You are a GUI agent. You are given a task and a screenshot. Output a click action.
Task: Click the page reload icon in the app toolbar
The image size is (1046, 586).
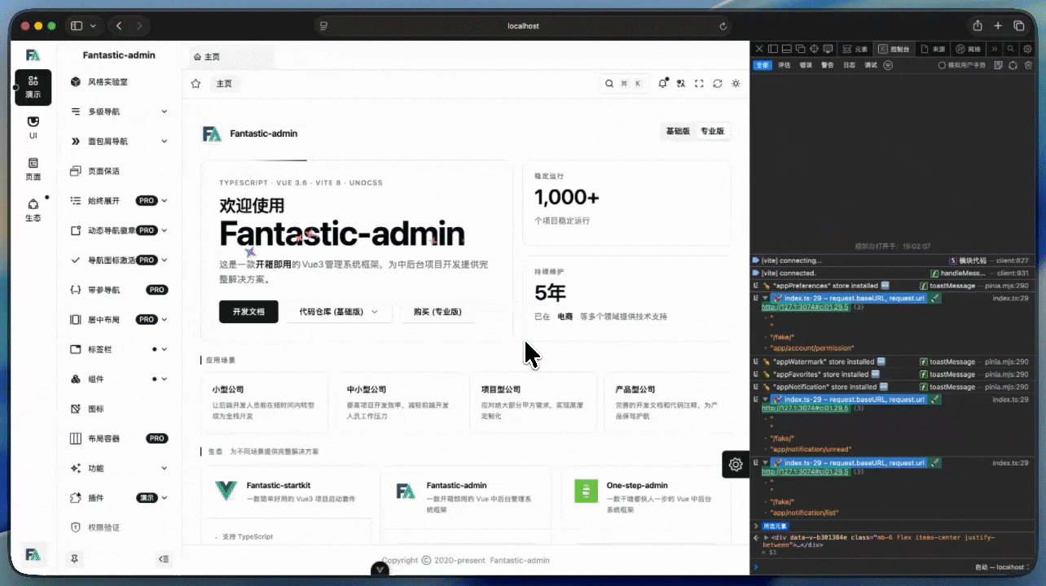point(718,84)
